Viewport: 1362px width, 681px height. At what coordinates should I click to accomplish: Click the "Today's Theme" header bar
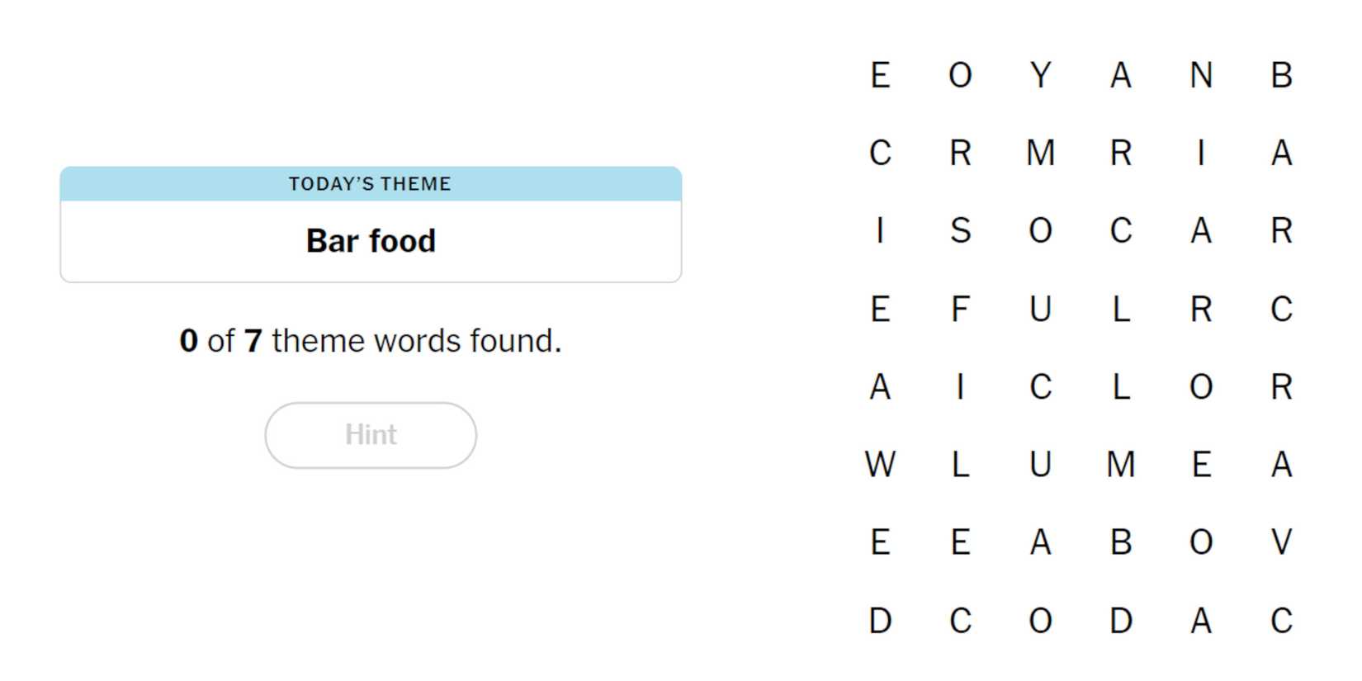click(x=371, y=184)
